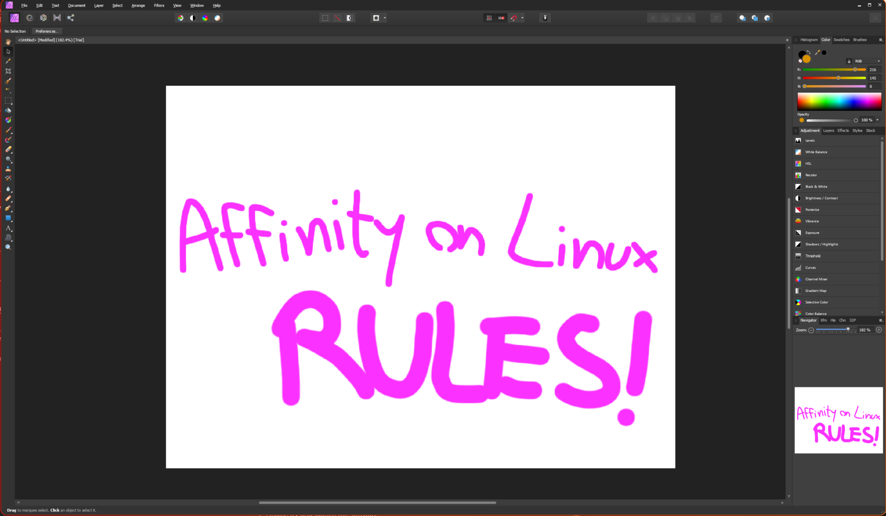Click the Add boolean operation icon
Image resolution: width=886 pixels, height=516 pixels.
[x=742, y=18]
